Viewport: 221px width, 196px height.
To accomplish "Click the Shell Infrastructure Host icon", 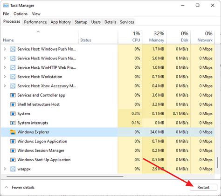I will [x=13, y=105].
